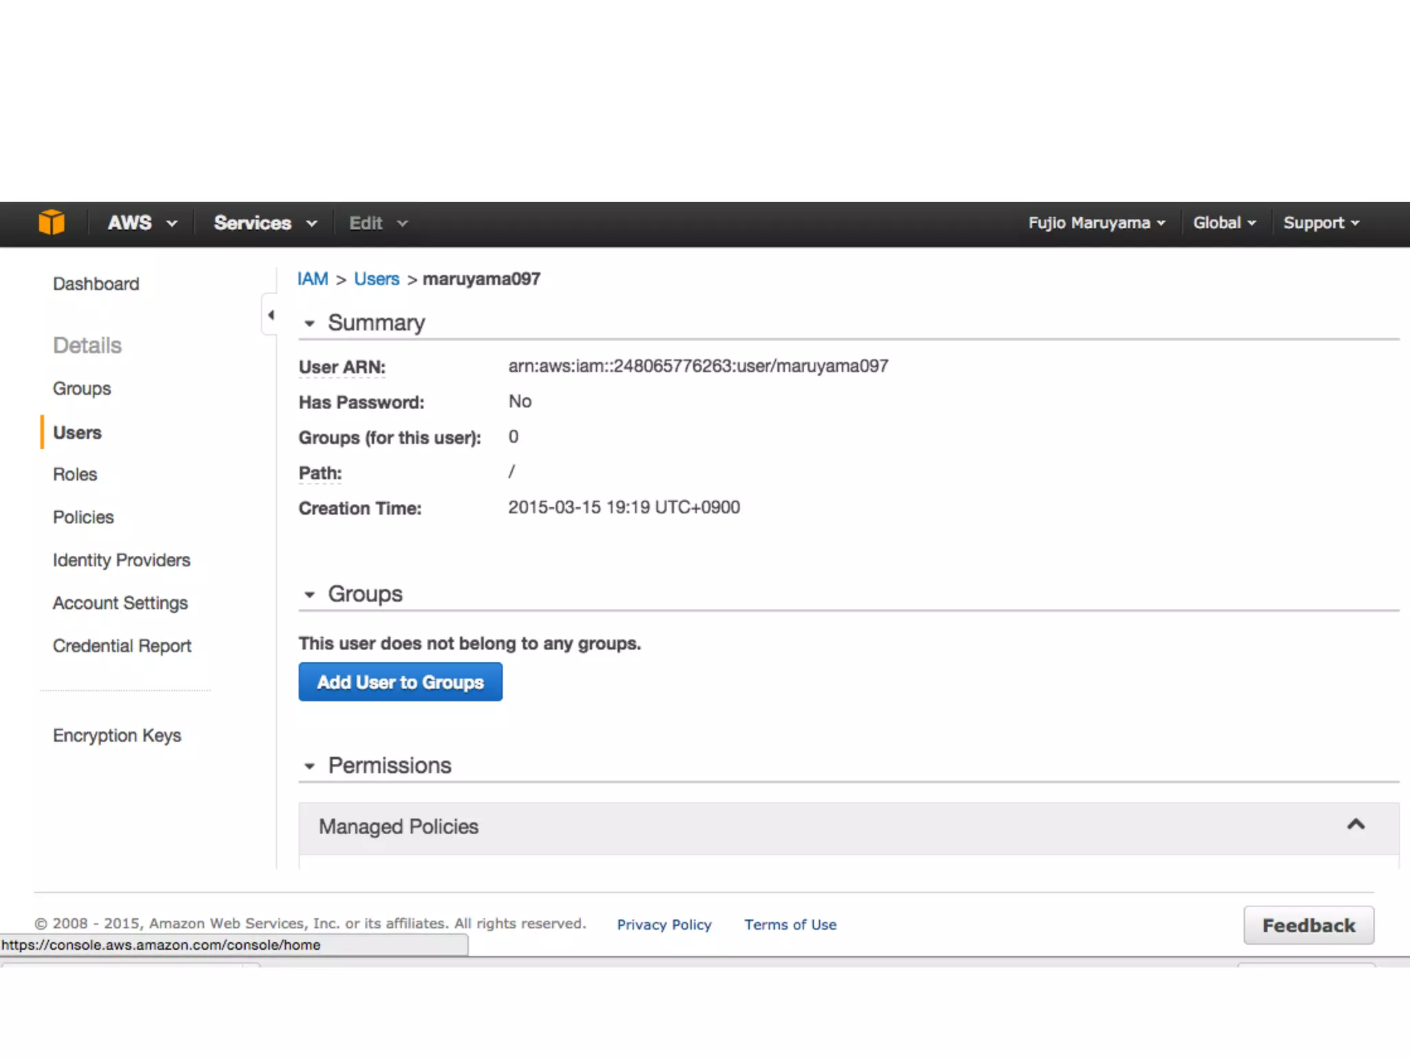This screenshot has height=1058, width=1410.
Task: Click the orange AWS cube logo
Action: [52, 222]
